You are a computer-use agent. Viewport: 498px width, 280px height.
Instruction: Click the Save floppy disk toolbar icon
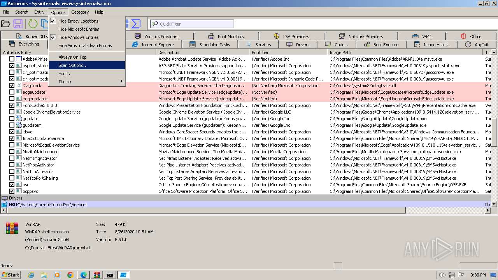tap(18, 24)
